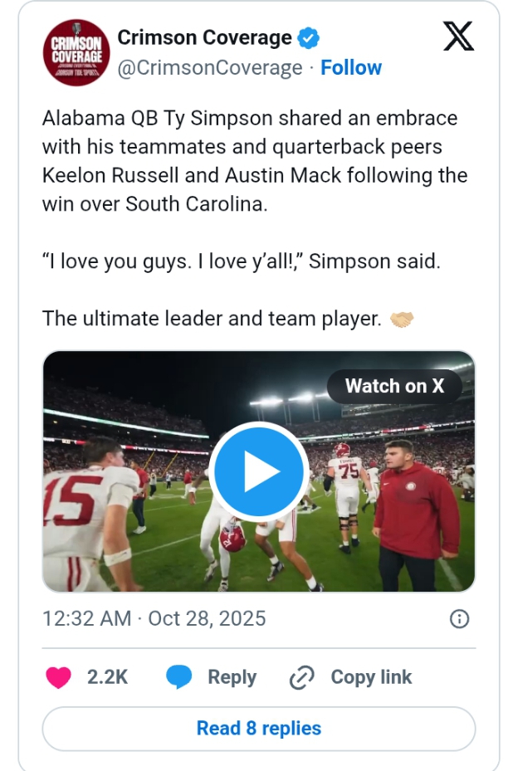Open the Crimson Coverage display name
Screen dimensions: 508x771
204,37
